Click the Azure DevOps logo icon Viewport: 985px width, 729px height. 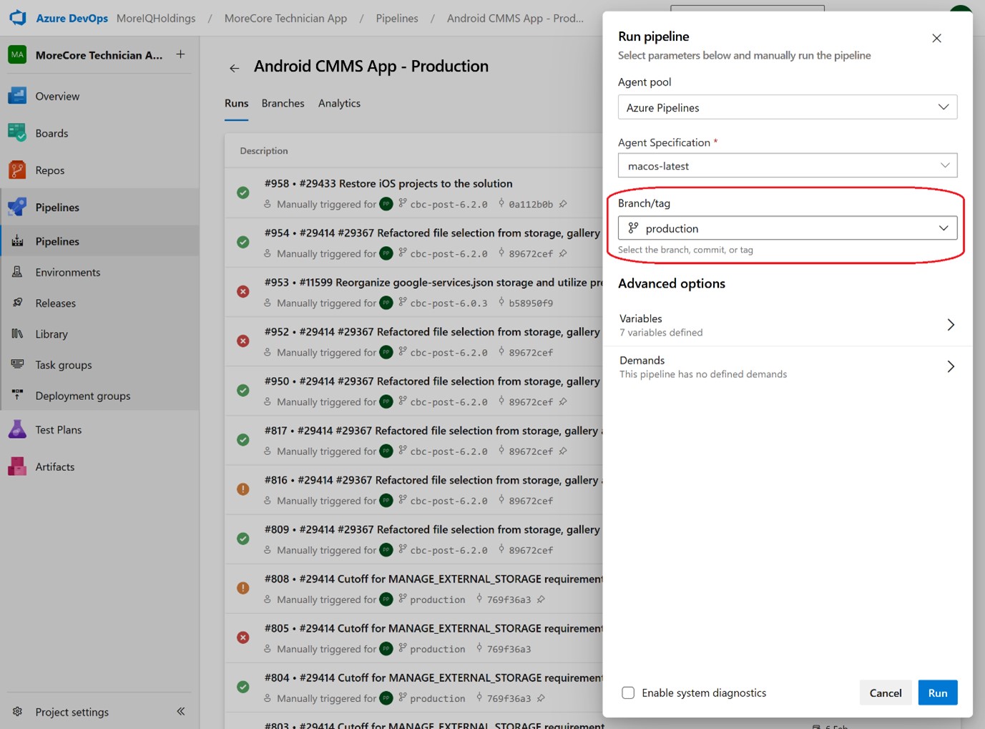click(18, 18)
